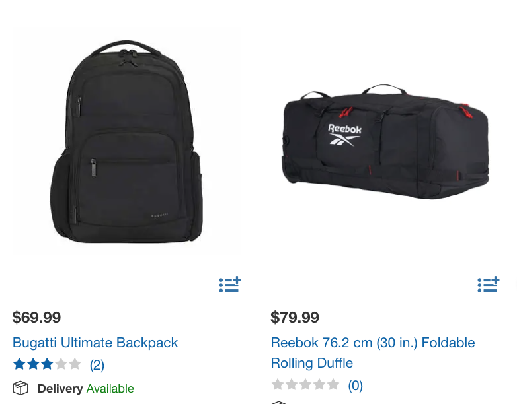Image resolution: width=517 pixels, height=404 pixels.
Task: Click the $79.99 price
Action: pos(295,318)
